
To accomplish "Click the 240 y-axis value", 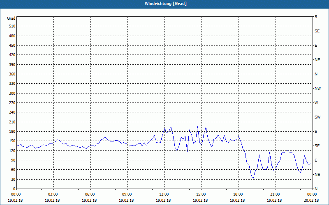I will click(12, 112).
